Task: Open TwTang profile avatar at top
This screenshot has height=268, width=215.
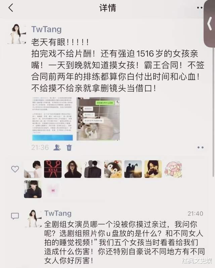Action: pos(17,34)
